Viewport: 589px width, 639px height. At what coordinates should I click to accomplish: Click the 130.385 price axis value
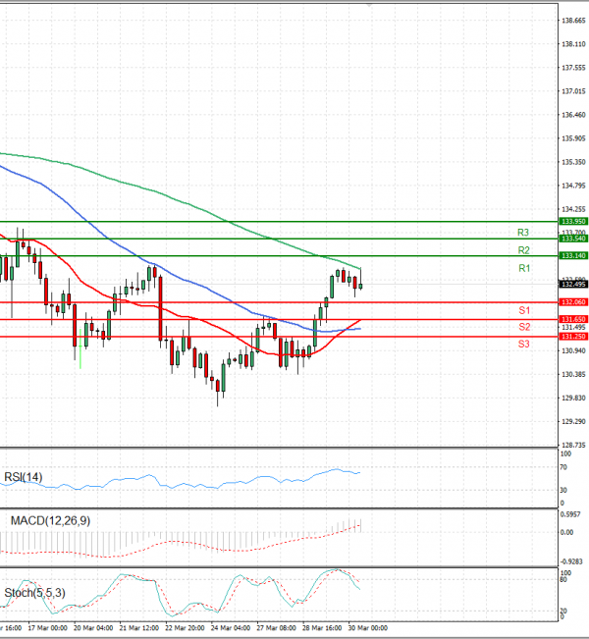click(573, 374)
